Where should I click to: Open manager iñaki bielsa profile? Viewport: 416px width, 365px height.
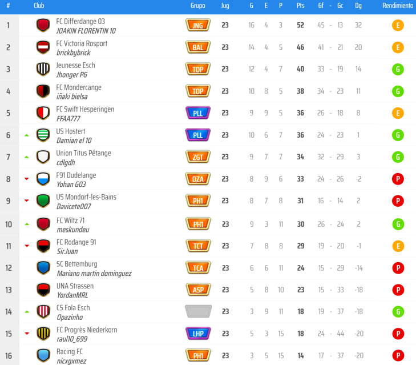pyautogui.click(x=72, y=97)
